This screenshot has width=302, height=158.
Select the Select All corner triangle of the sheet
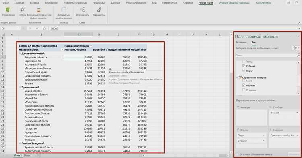point(4,34)
